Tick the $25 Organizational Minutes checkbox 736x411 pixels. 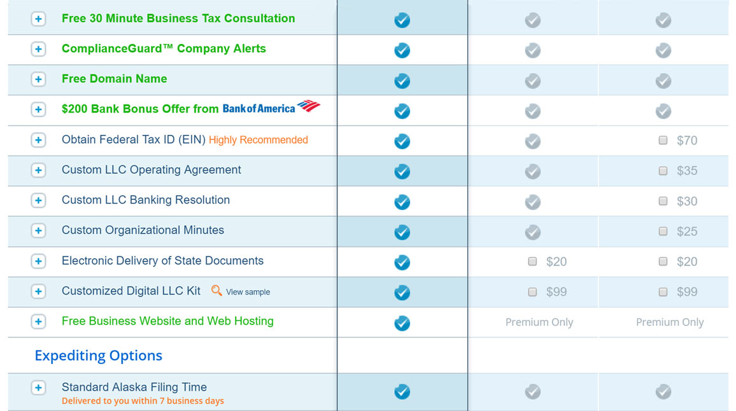click(x=663, y=232)
